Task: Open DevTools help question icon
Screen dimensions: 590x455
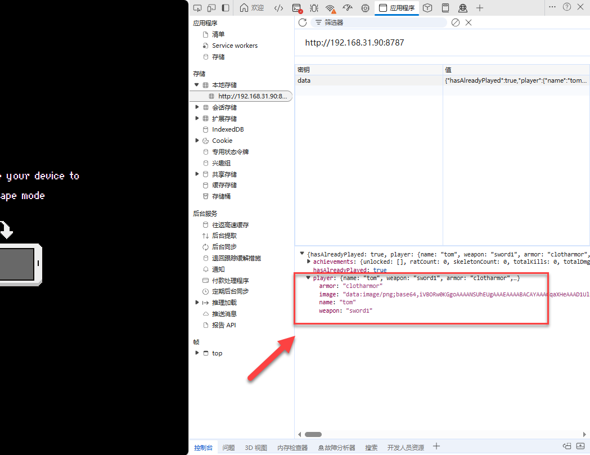Action: tap(567, 7)
